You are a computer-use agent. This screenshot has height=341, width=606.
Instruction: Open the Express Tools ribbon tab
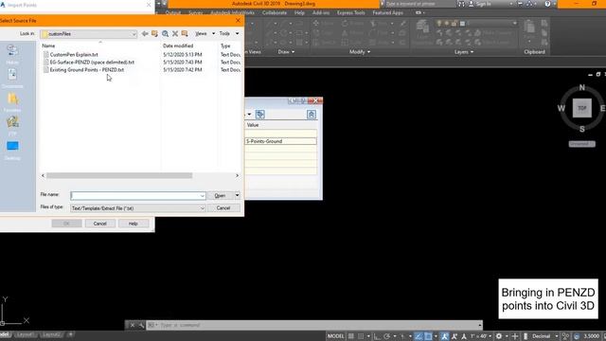351,12
